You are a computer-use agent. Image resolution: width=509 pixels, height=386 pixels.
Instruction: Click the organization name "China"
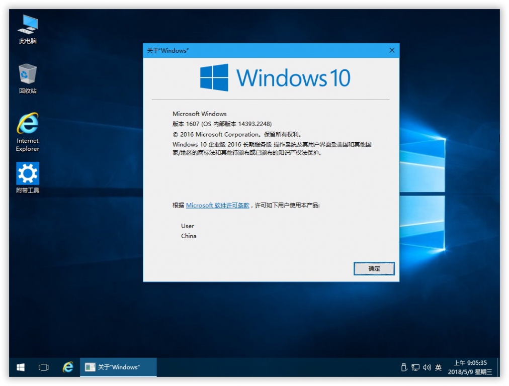pos(189,236)
